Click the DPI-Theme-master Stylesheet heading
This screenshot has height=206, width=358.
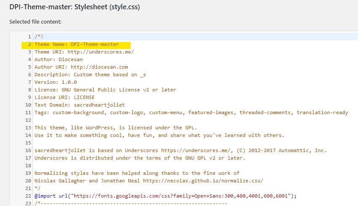click(75, 7)
